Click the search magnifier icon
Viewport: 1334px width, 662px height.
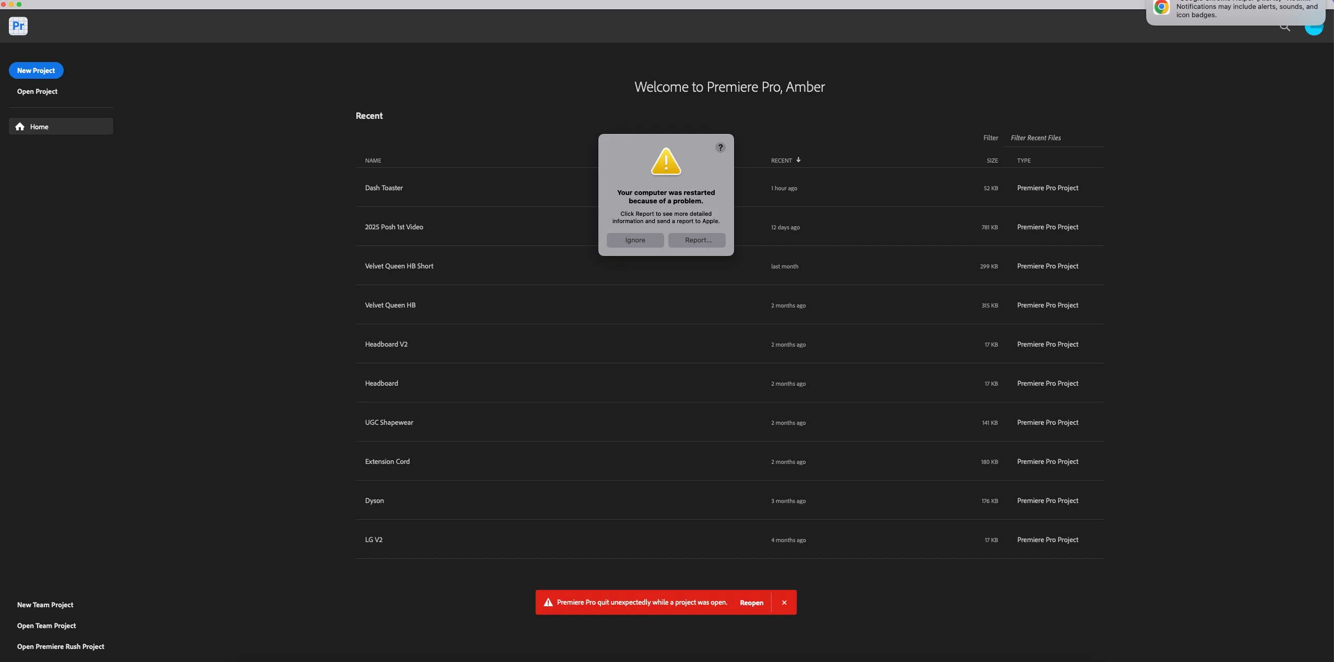1284,27
